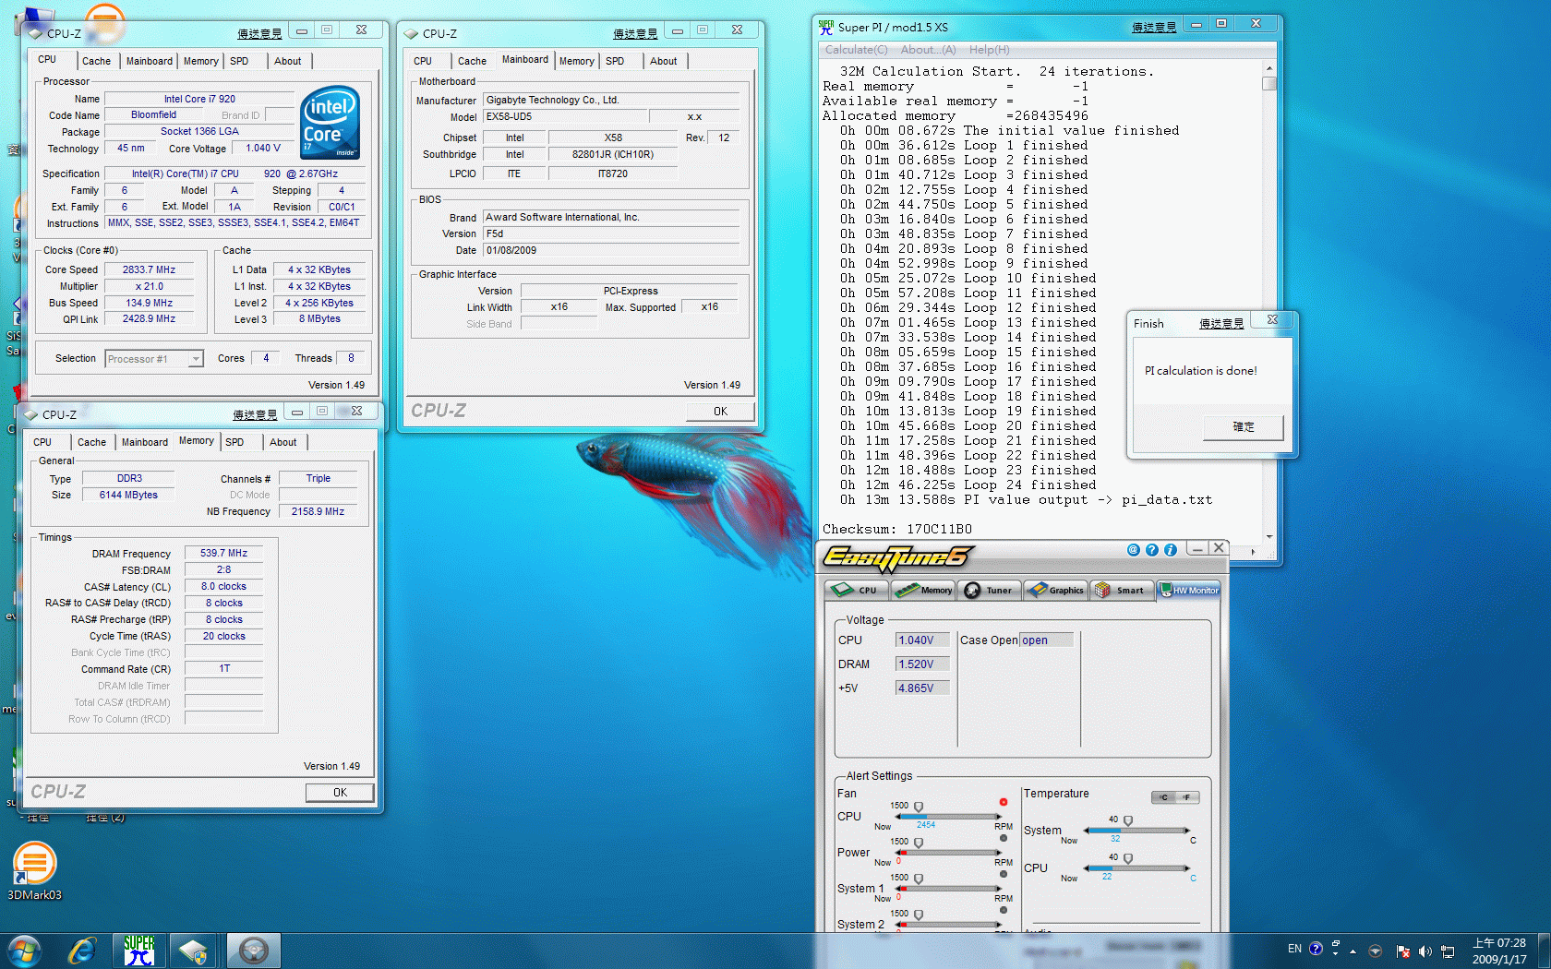The height and width of the screenshot is (969, 1551).
Task: Click the EasyTune6 @ contact icon
Action: pyautogui.click(x=1133, y=550)
